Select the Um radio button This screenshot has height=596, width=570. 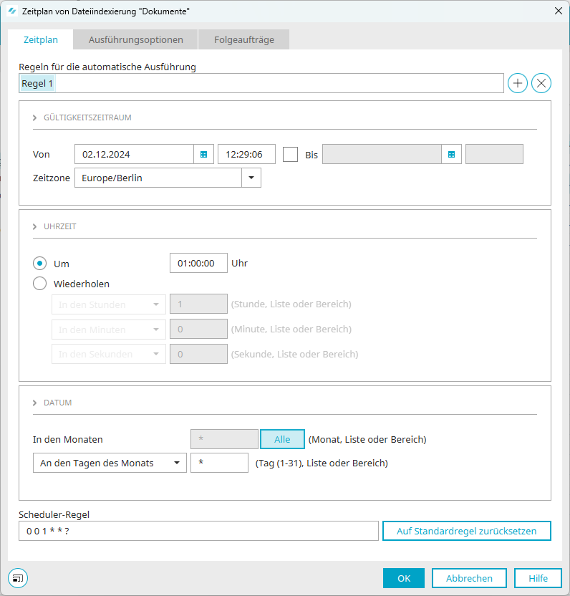[x=40, y=264]
